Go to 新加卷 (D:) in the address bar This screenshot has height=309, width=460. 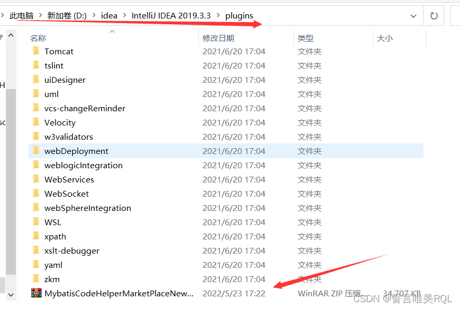pyautogui.click(x=67, y=15)
